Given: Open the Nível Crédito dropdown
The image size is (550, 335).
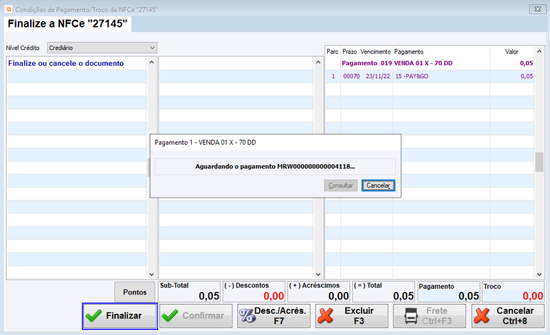Looking at the screenshot, I should click(102, 47).
